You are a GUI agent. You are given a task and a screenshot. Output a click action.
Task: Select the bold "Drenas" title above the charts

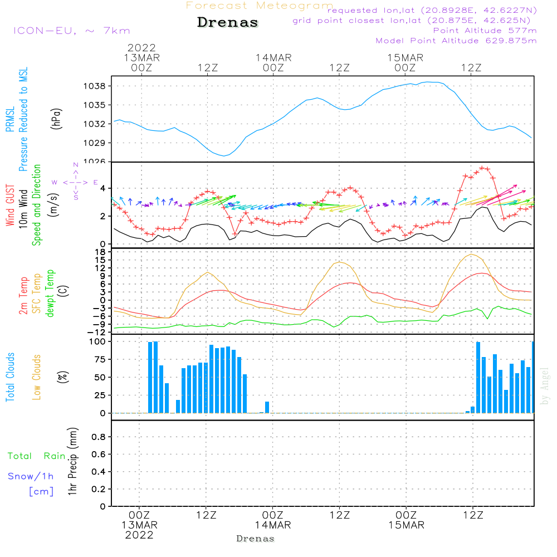point(227,22)
